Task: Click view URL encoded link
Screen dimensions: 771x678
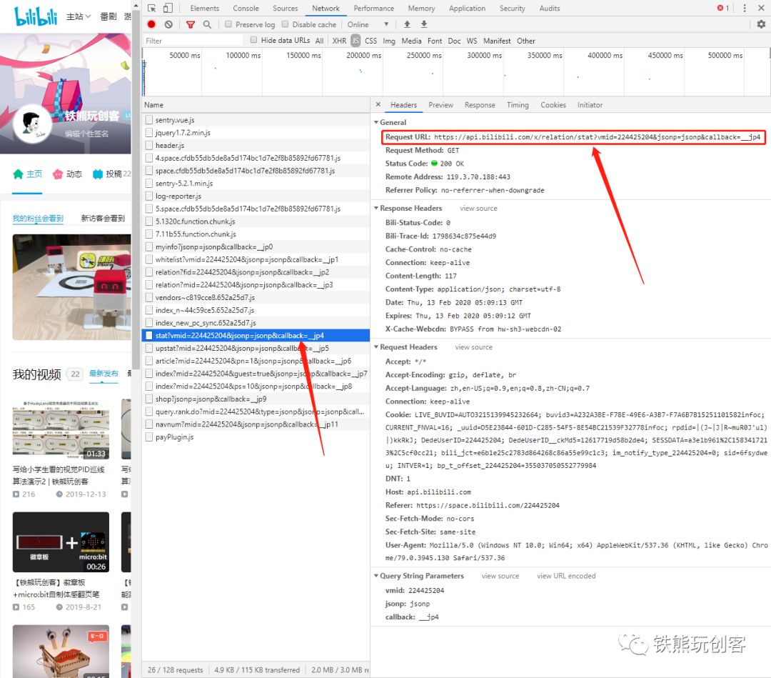Action: [565, 576]
